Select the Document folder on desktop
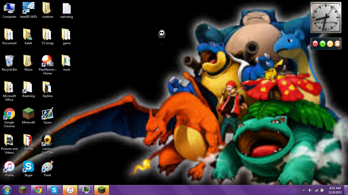 point(9,37)
